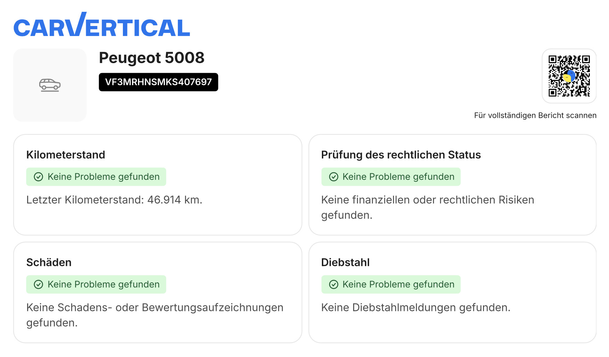The width and height of the screenshot is (609, 357).
Task: Click the car placeholder icon
Action: (50, 85)
